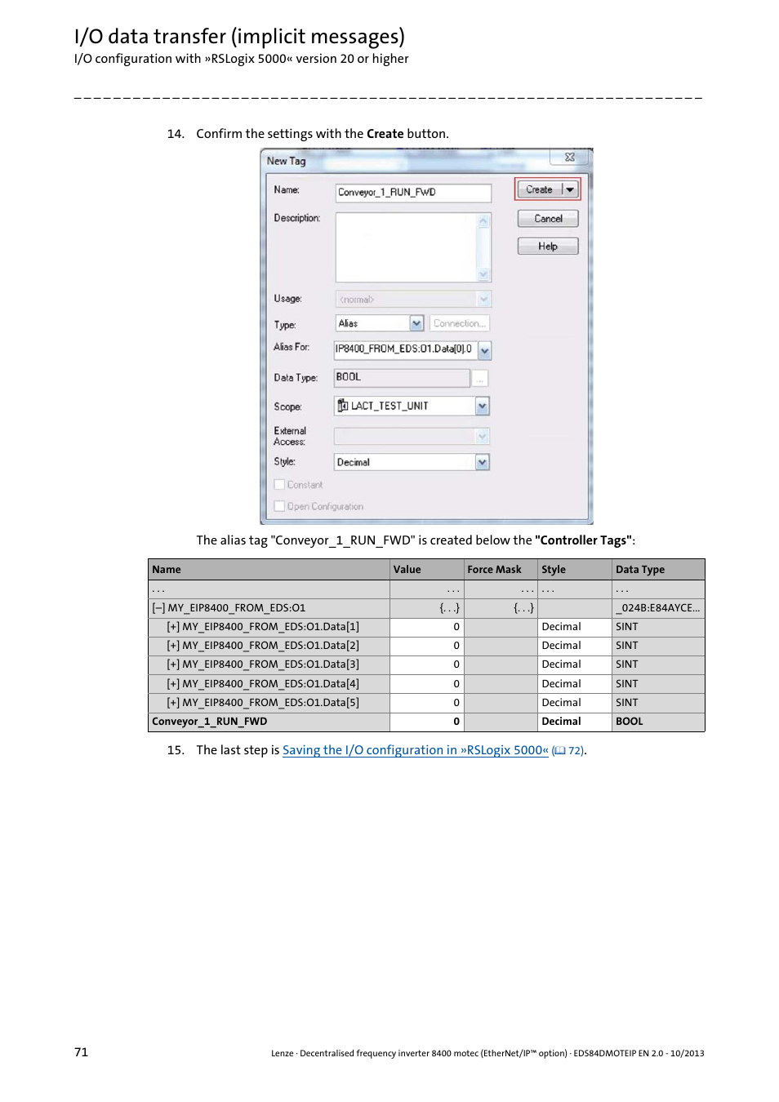Click the Create button in New Tag dialog
This screenshot has height=1102, width=779.
coord(540,189)
